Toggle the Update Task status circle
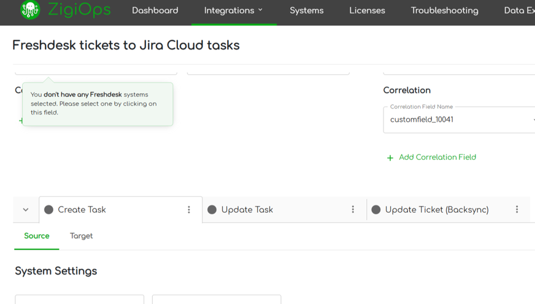535x304 pixels. pos(212,210)
